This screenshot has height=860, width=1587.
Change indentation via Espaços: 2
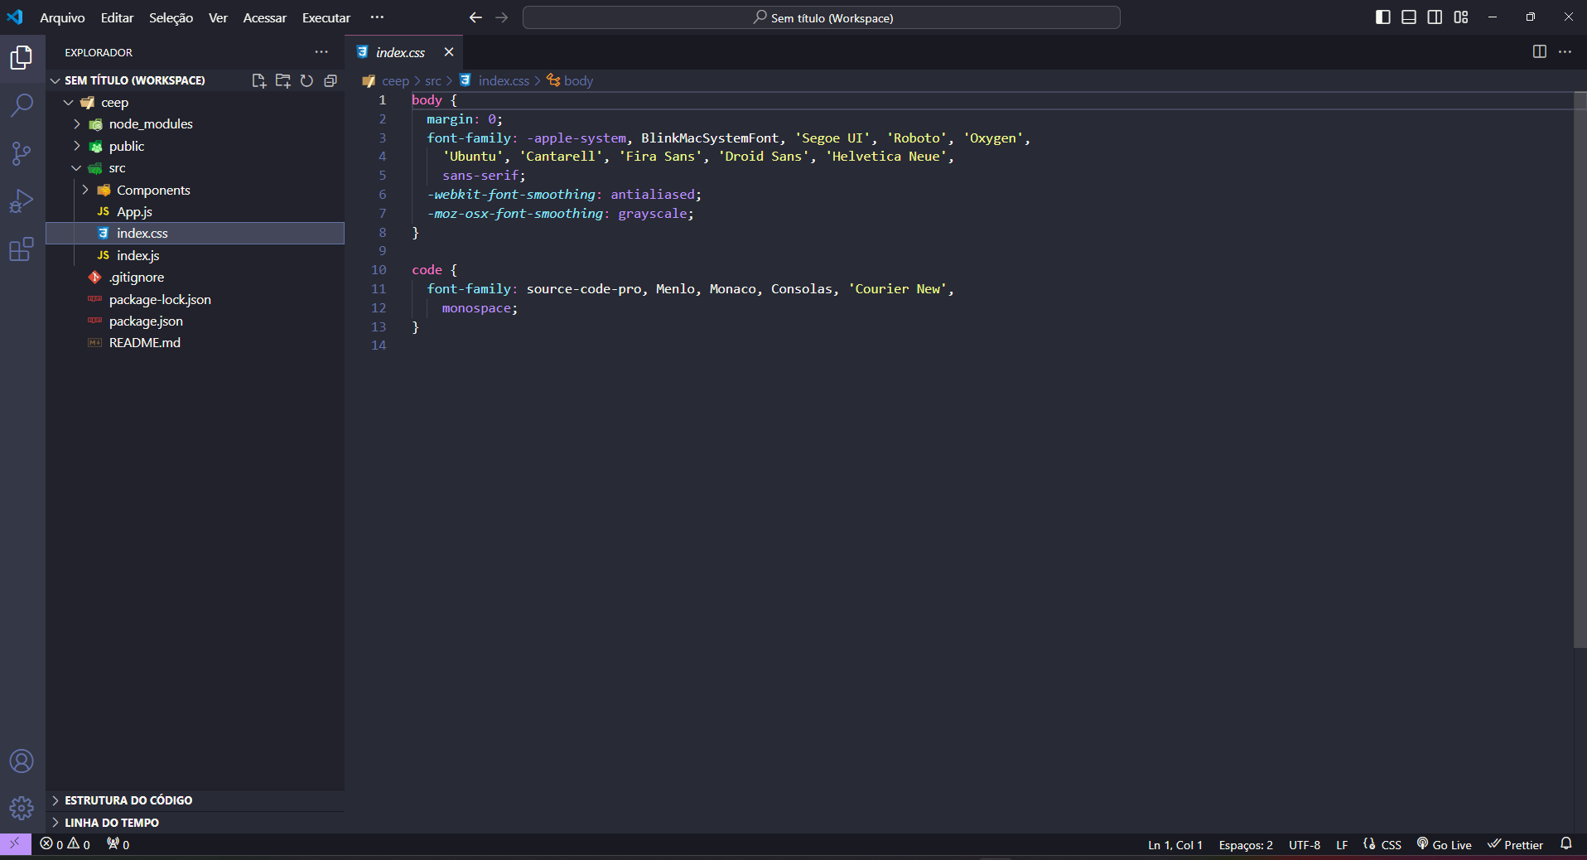[1246, 845]
